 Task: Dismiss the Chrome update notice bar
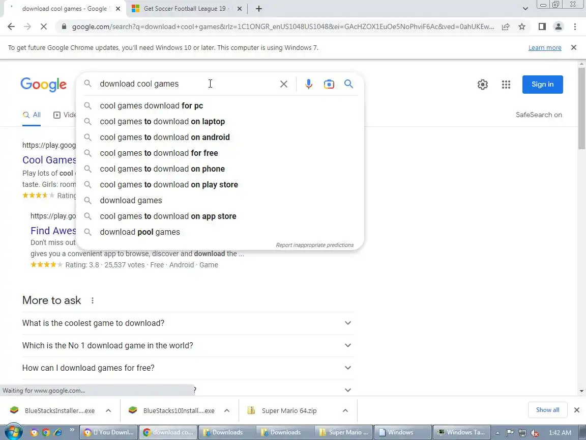(574, 47)
